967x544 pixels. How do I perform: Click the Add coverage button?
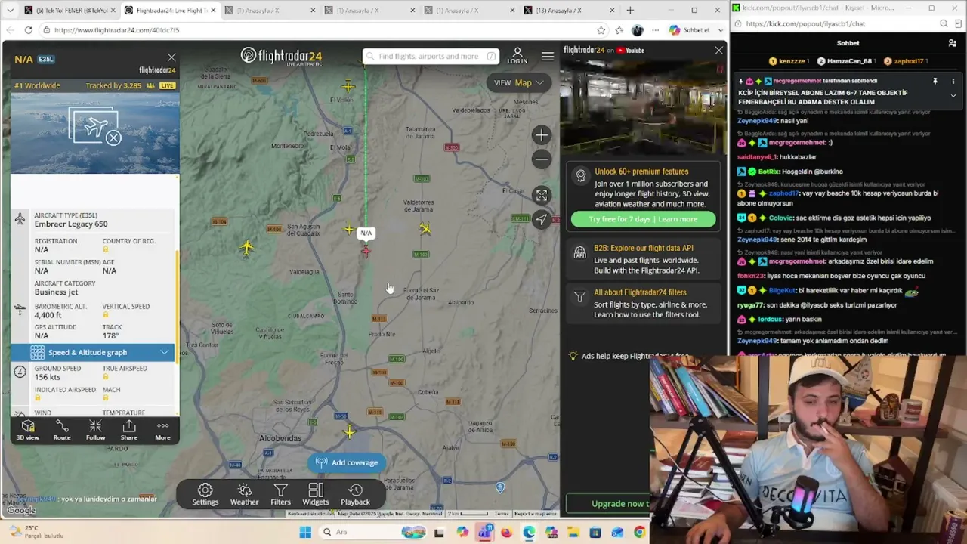click(x=347, y=462)
